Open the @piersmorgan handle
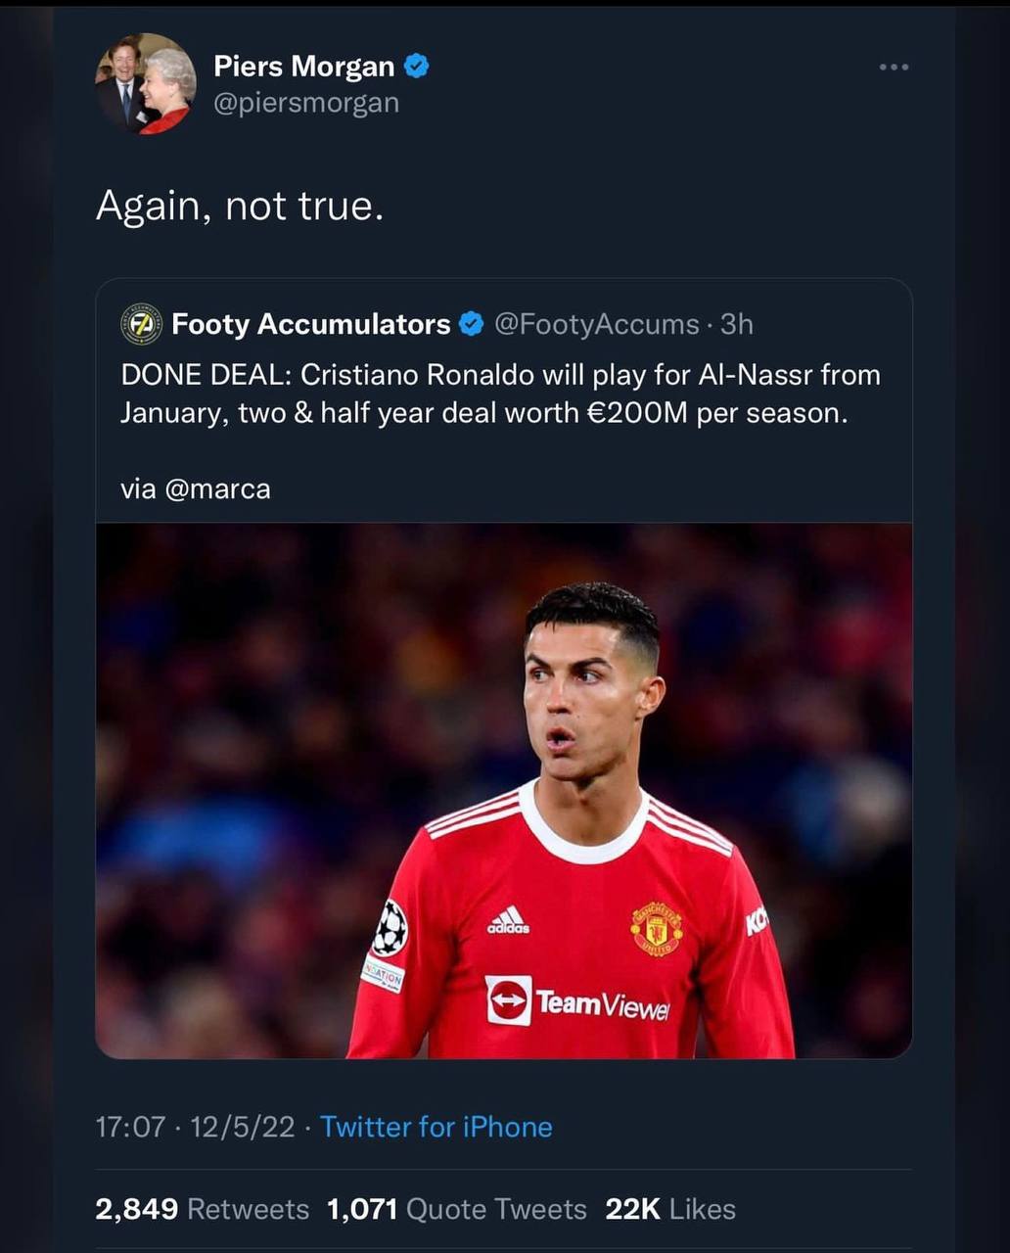This screenshot has width=1010, height=1253. click(x=306, y=103)
